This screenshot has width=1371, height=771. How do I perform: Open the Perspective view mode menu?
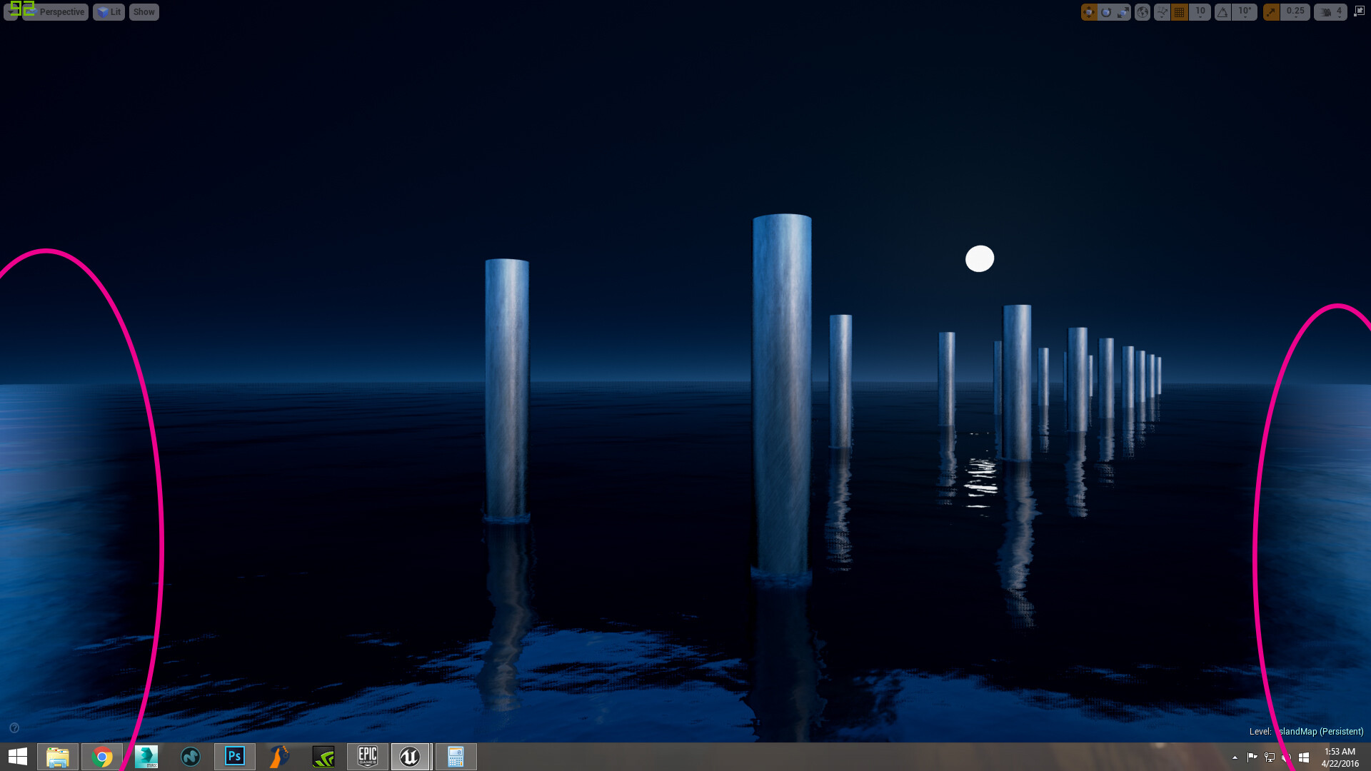[x=56, y=12]
